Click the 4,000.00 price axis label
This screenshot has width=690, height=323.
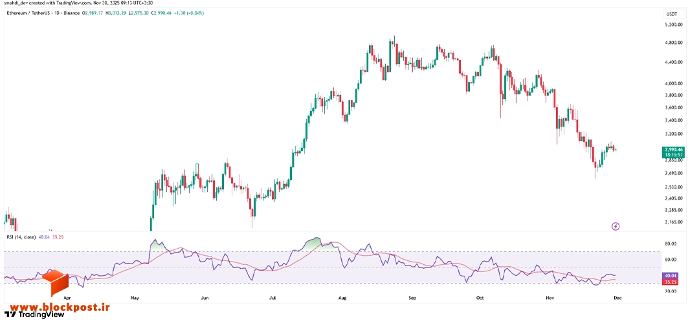(x=673, y=83)
